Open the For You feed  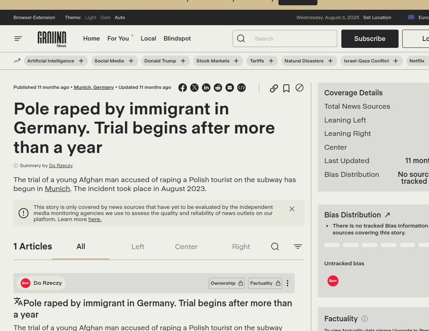click(x=118, y=39)
